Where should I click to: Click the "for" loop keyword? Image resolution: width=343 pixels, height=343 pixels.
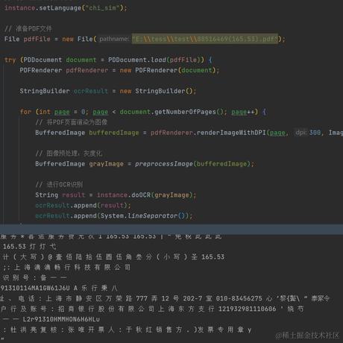pyautogui.click(x=25, y=112)
